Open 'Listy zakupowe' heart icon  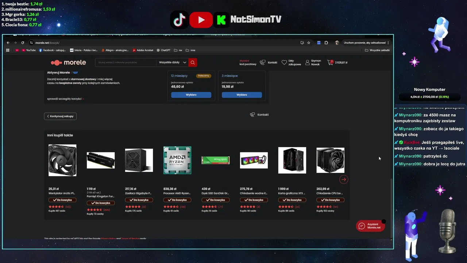click(291, 62)
